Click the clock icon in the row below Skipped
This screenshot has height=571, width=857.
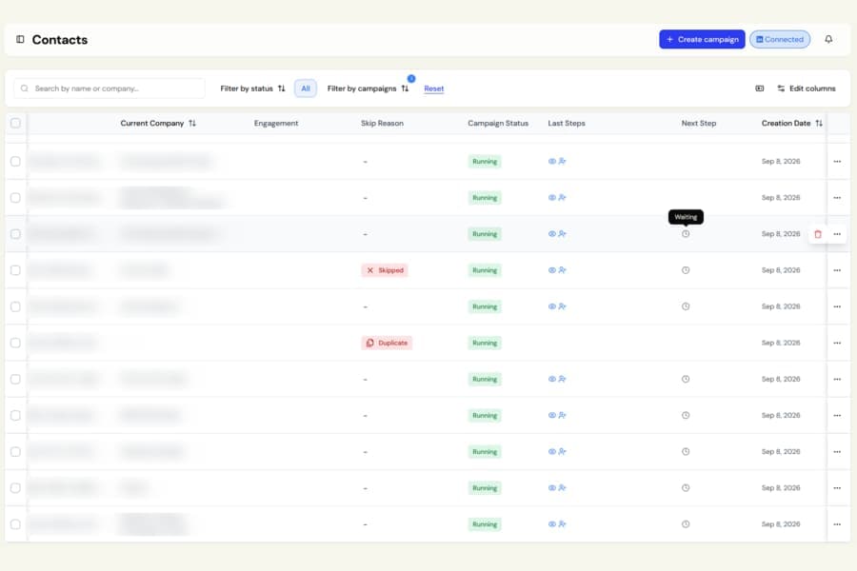click(686, 306)
